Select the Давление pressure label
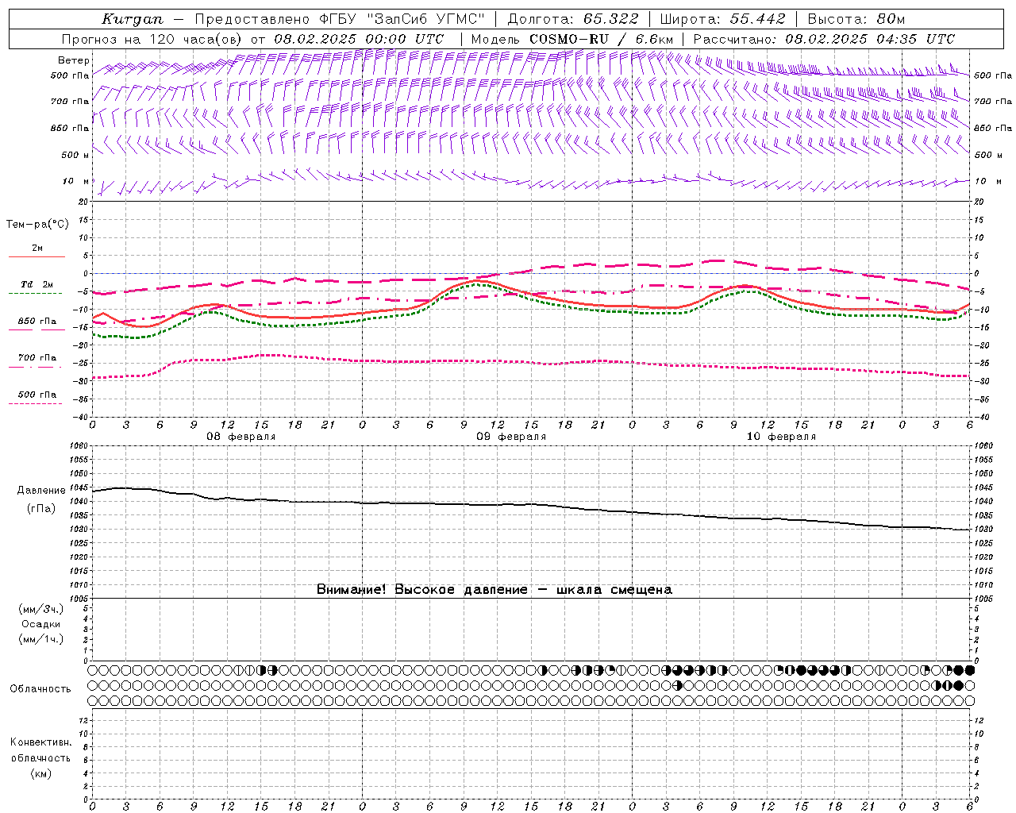This screenshot has width=1016, height=813. coord(41,490)
